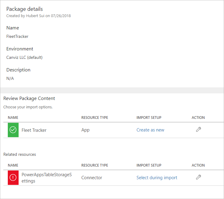Image resolution: width=224 pixels, height=199 pixels.
Task: Open the 'Select during import' link
Action: click(x=157, y=178)
